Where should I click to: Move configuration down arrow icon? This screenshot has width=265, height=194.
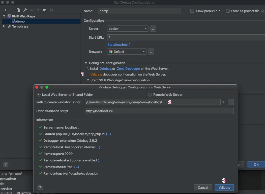[38, 10]
